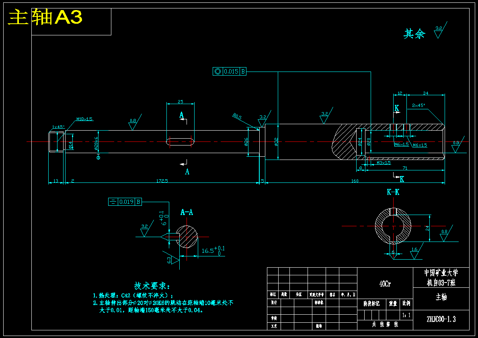Select the keyway length dimension "25"
The height and width of the screenshot is (338, 478).
coord(180,102)
